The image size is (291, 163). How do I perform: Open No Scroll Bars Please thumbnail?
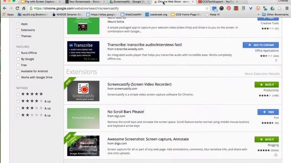pos(83,119)
